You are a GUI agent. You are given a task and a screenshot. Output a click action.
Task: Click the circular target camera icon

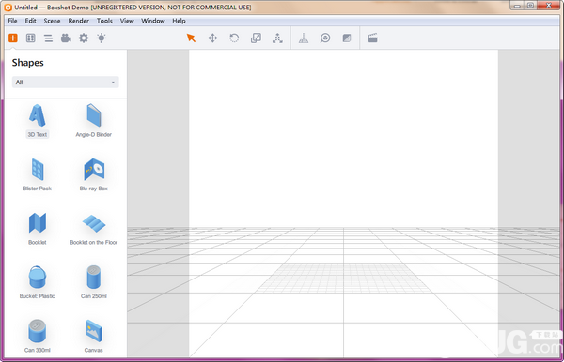click(x=325, y=38)
